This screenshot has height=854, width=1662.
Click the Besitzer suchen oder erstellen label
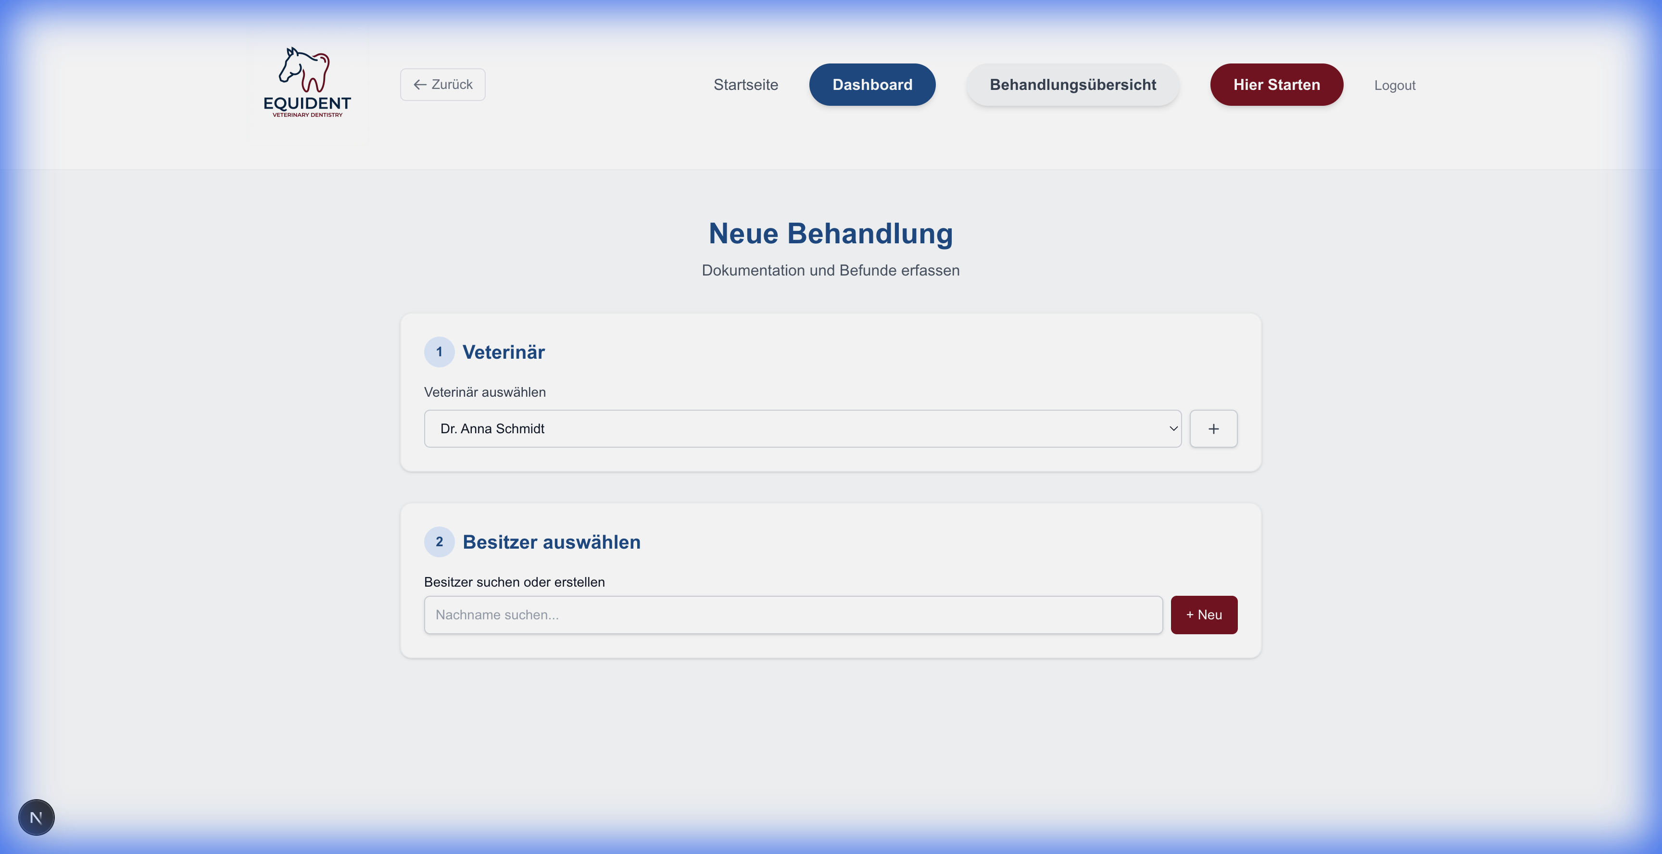tap(514, 582)
